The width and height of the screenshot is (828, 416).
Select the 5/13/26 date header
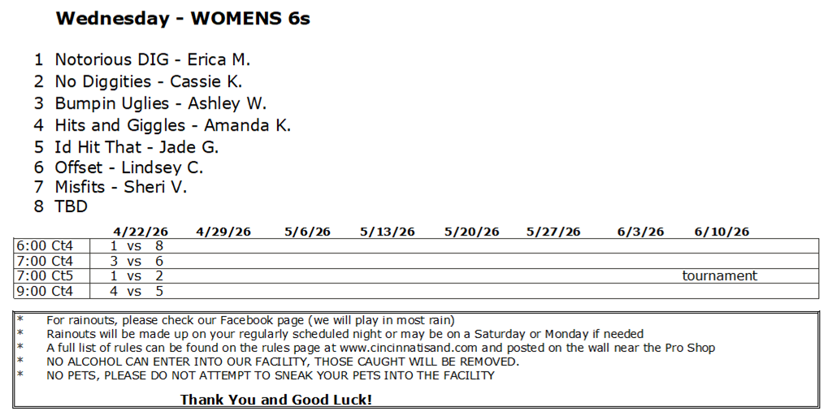[387, 232]
